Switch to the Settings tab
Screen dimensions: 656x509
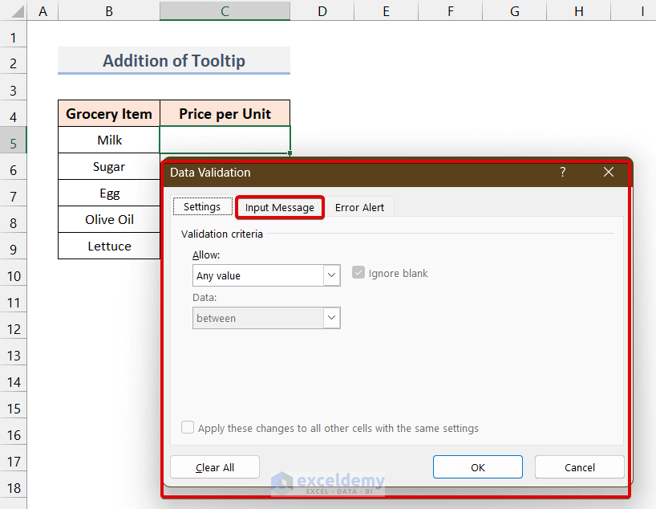[x=202, y=206]
